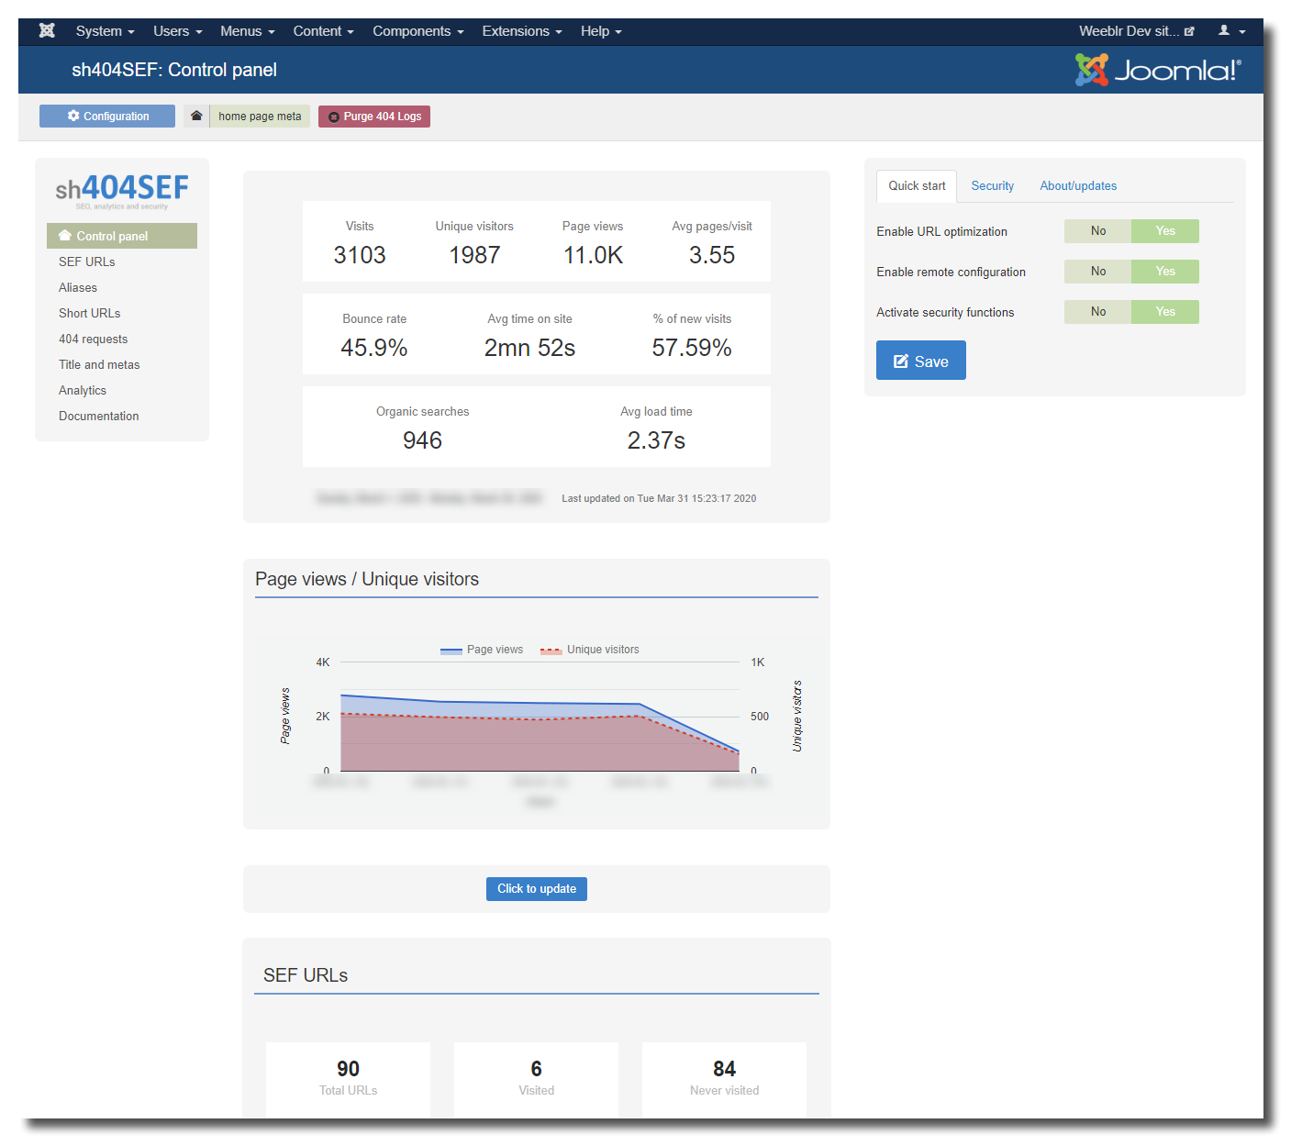Image resolution: width=1291 pixels, height=1146 pixels.
Task: Click the Last updated timestamp text
Action: 659,498
